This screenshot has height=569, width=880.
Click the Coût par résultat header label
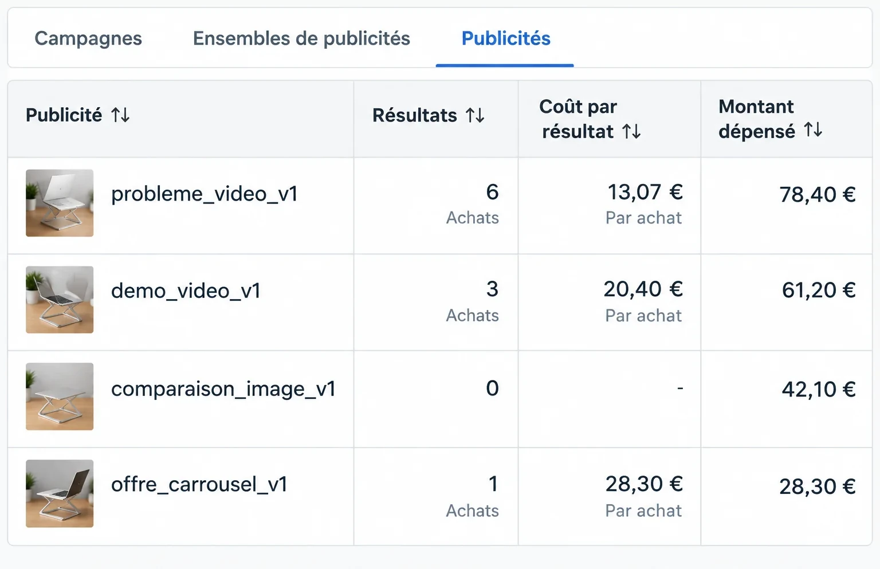tap(579, 119)
